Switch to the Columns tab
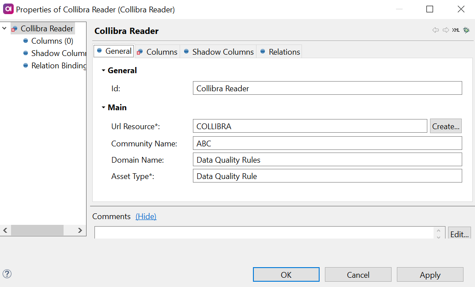The width and height of the screenshot is (475, 287). (x=157, y=52)
